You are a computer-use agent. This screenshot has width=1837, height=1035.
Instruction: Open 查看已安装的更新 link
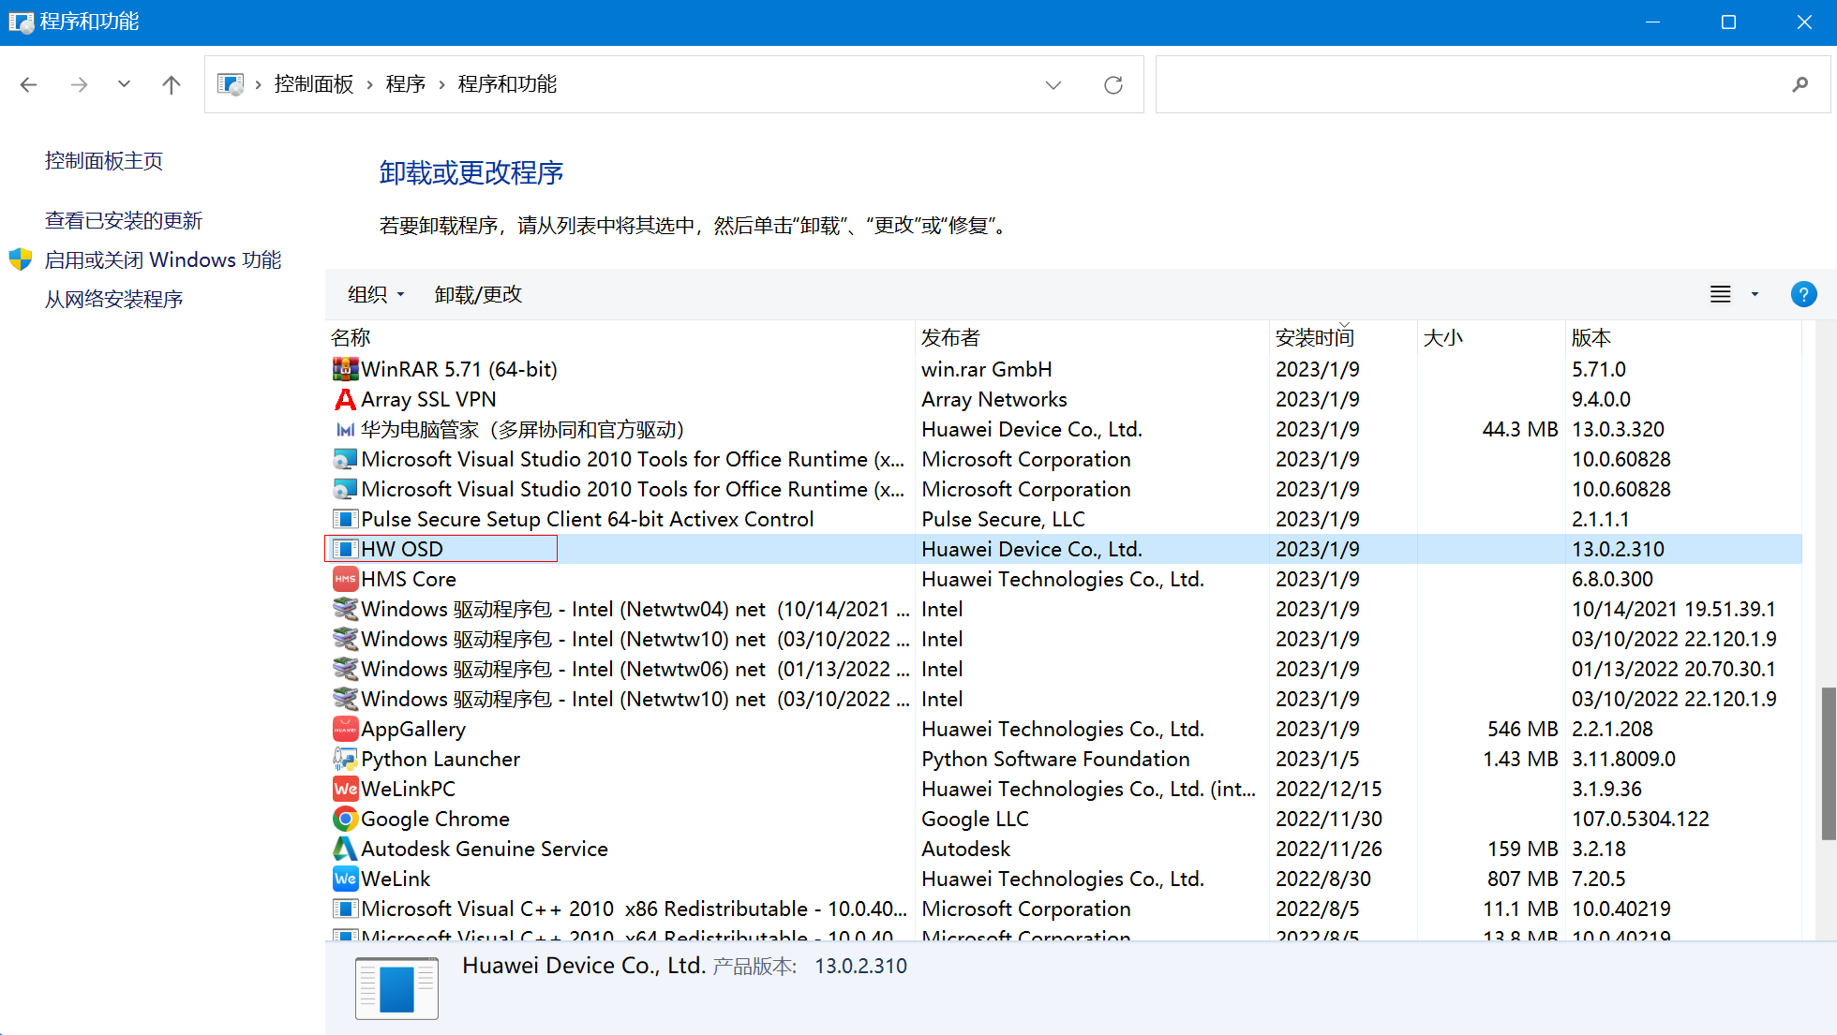click(124, 221)
